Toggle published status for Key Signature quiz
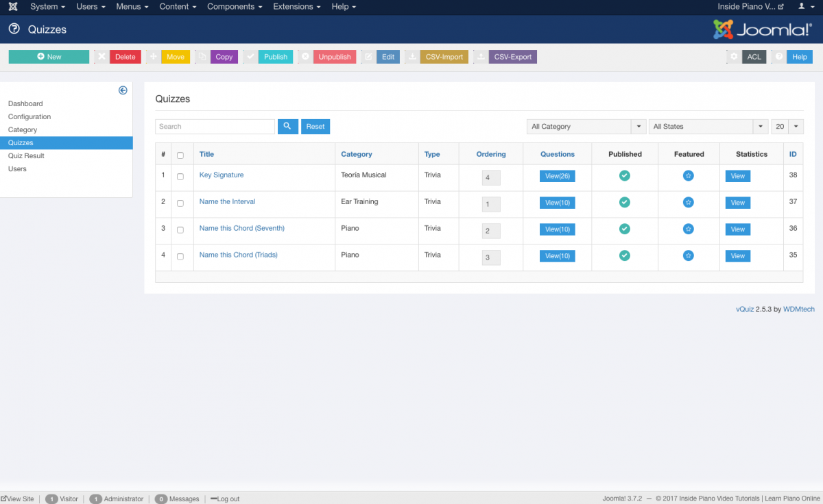This screenshot has width=823, height=504. 624,176
